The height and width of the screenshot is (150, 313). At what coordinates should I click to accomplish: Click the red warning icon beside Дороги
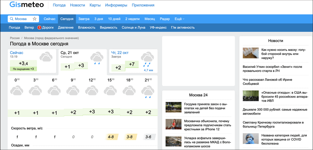pyautogui.click(x=39, y=27)
